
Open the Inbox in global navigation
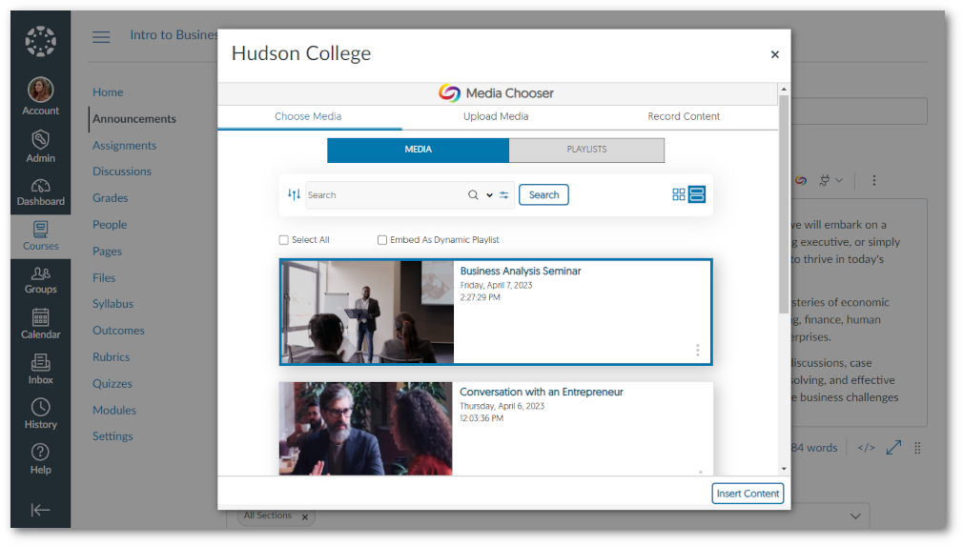40,370
